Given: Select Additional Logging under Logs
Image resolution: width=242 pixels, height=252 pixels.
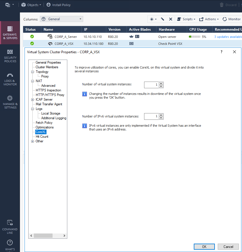Looking at the screenshot, I should 54,118.
